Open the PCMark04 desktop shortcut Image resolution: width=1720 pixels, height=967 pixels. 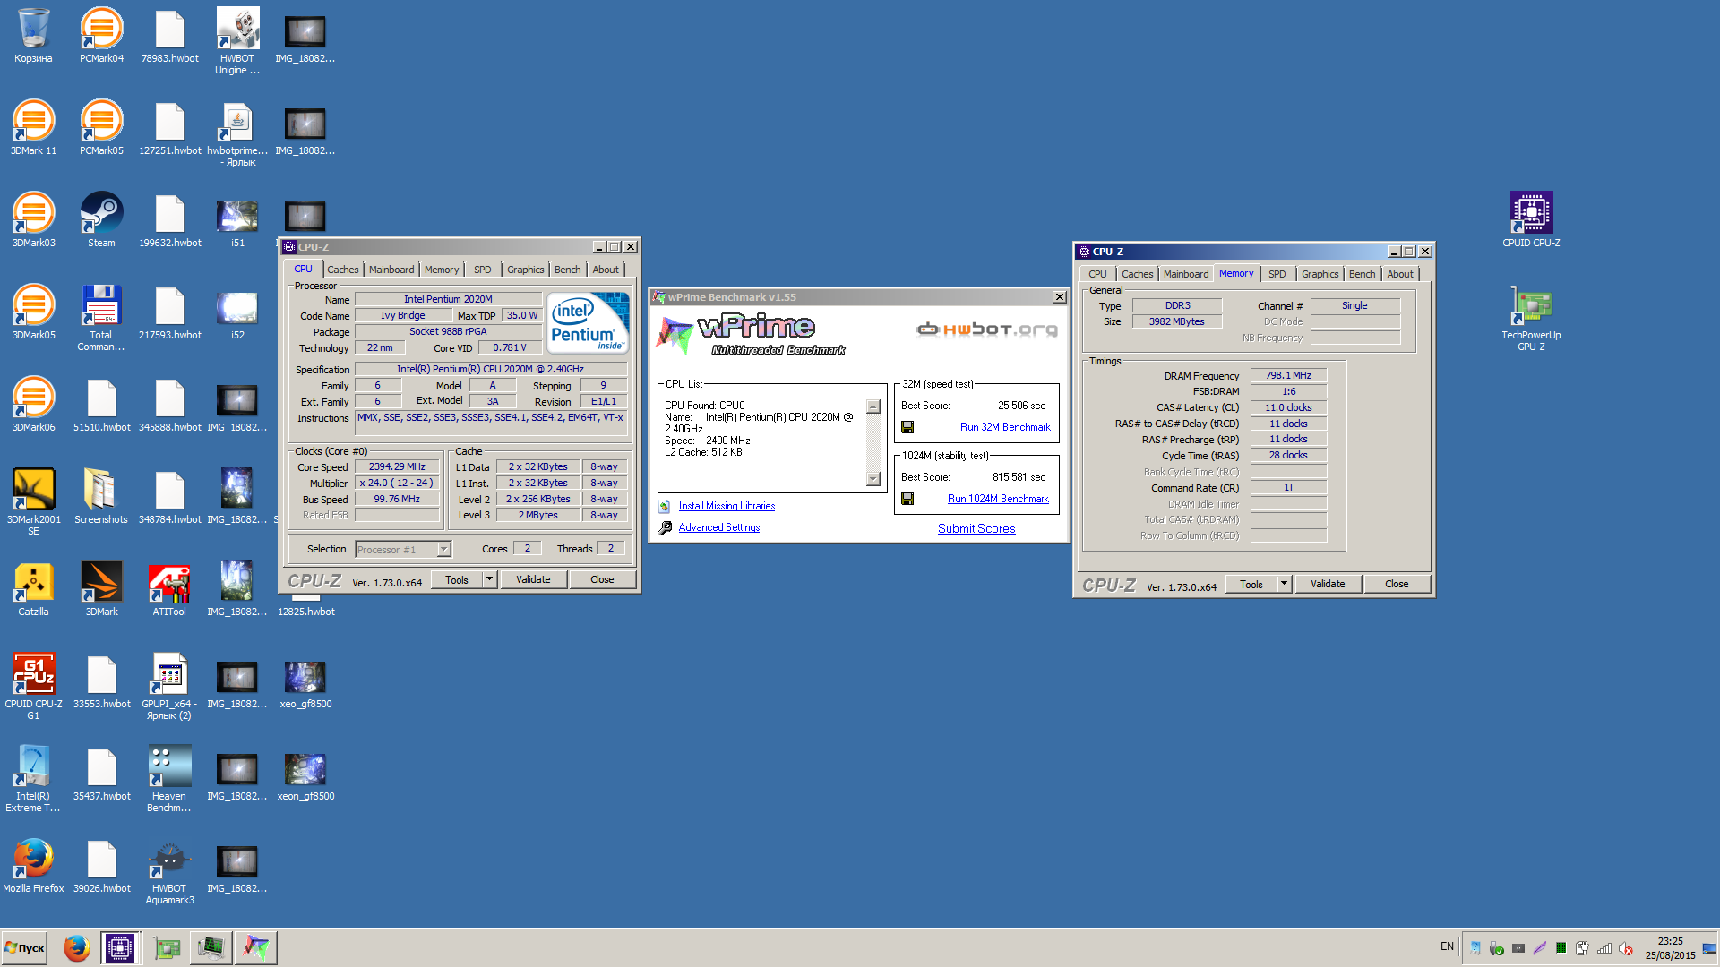(x=101, y=36)
